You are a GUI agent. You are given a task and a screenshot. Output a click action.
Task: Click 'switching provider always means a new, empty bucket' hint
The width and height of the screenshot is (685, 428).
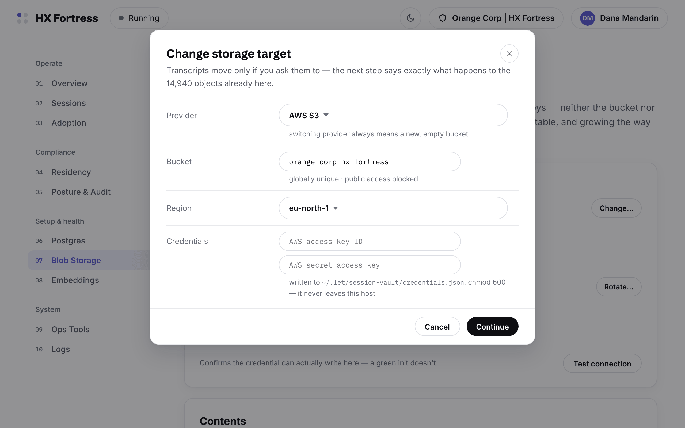click(x=378, y=134)
